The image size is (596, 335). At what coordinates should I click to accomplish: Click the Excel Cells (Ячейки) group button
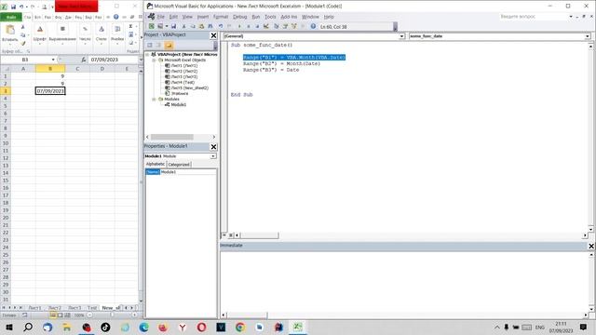click(117, 33)
